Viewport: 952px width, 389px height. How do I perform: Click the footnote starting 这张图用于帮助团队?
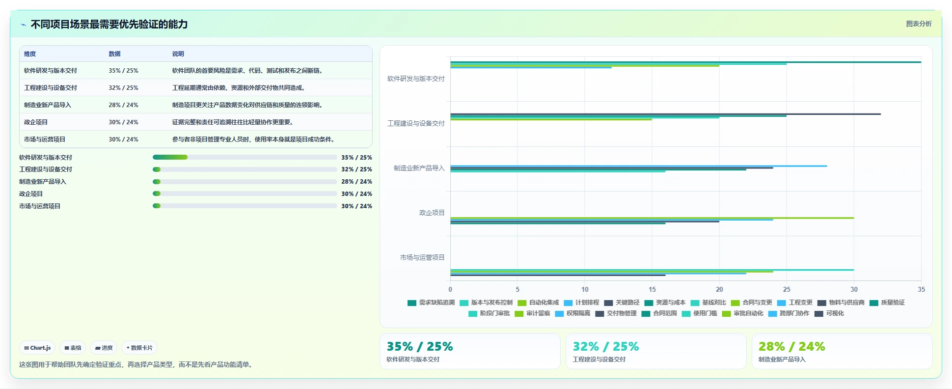click(137, 364)
